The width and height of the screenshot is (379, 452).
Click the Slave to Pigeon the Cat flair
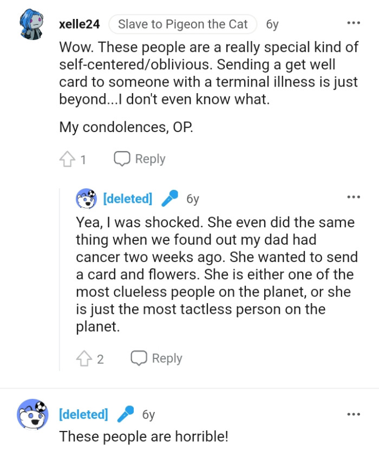click(182, 24)
